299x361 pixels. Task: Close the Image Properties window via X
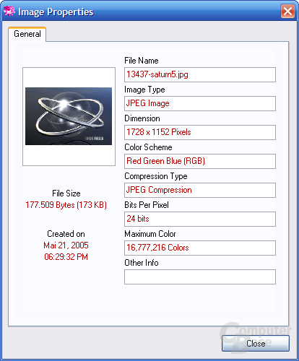point(287,11)
